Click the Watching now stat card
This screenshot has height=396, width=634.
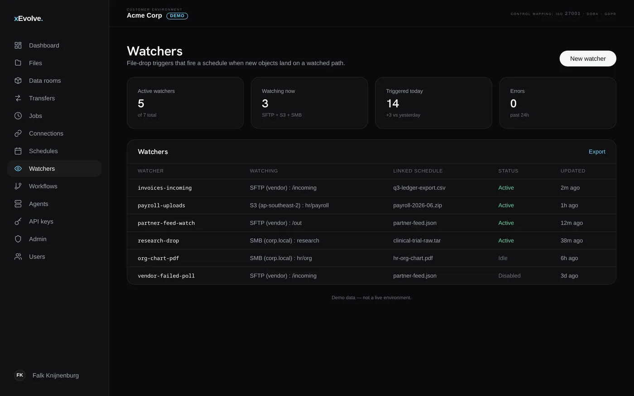pyautogui.click(x=309, y=103)
